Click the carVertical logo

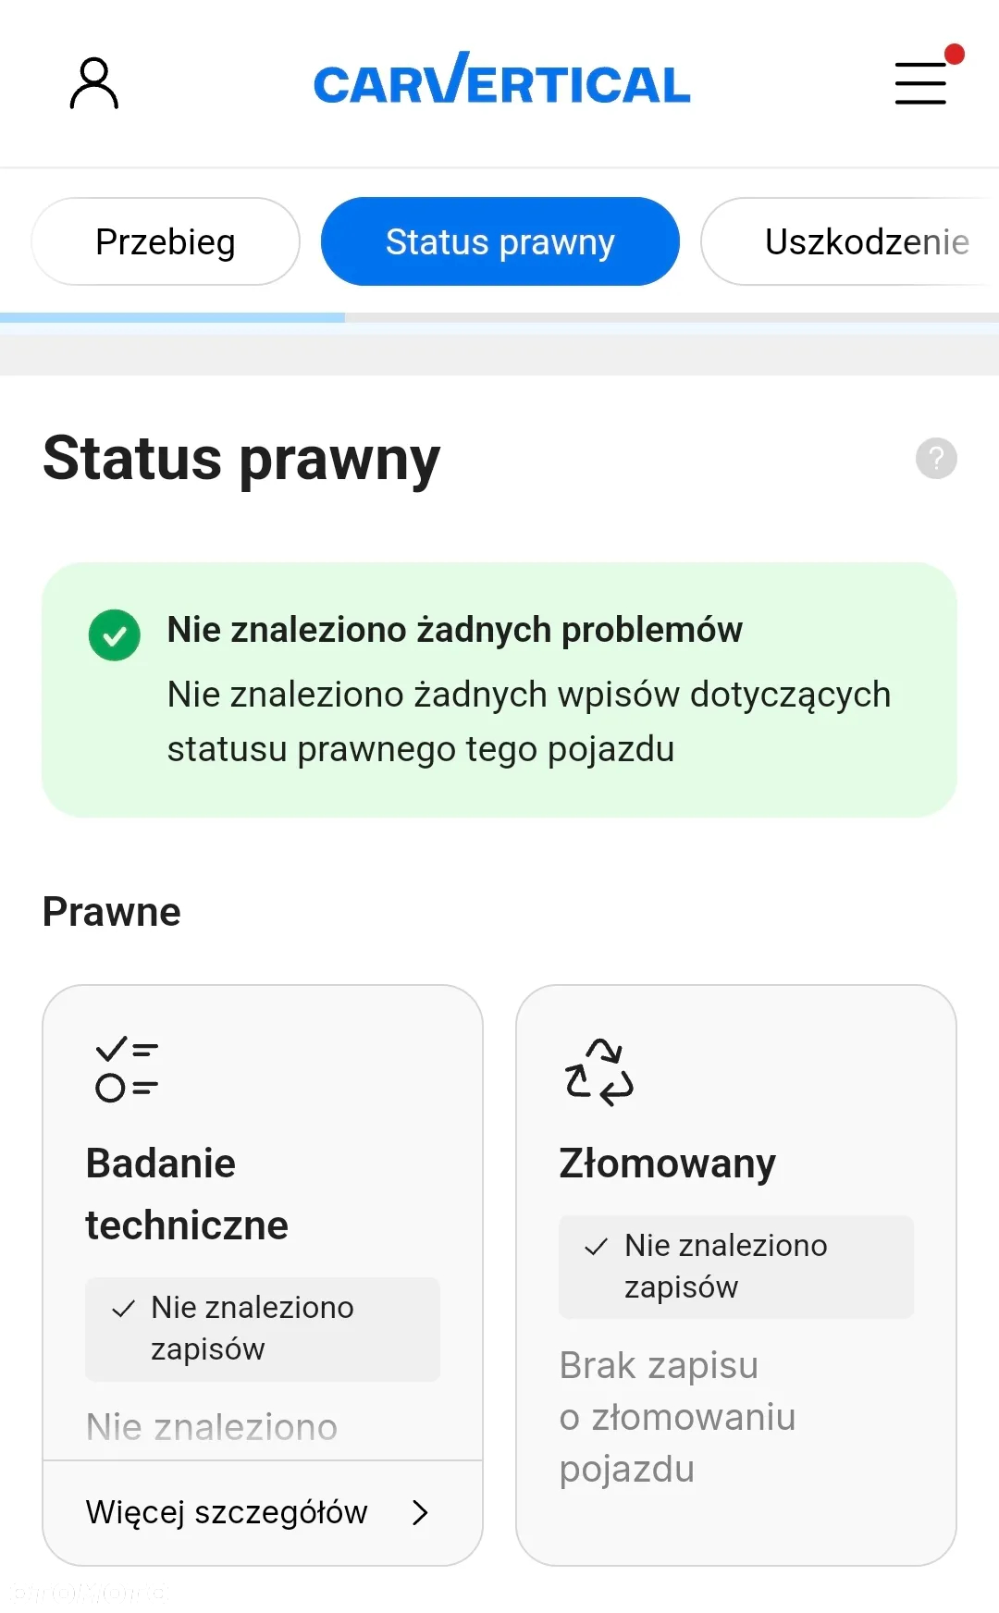(501, 80)
